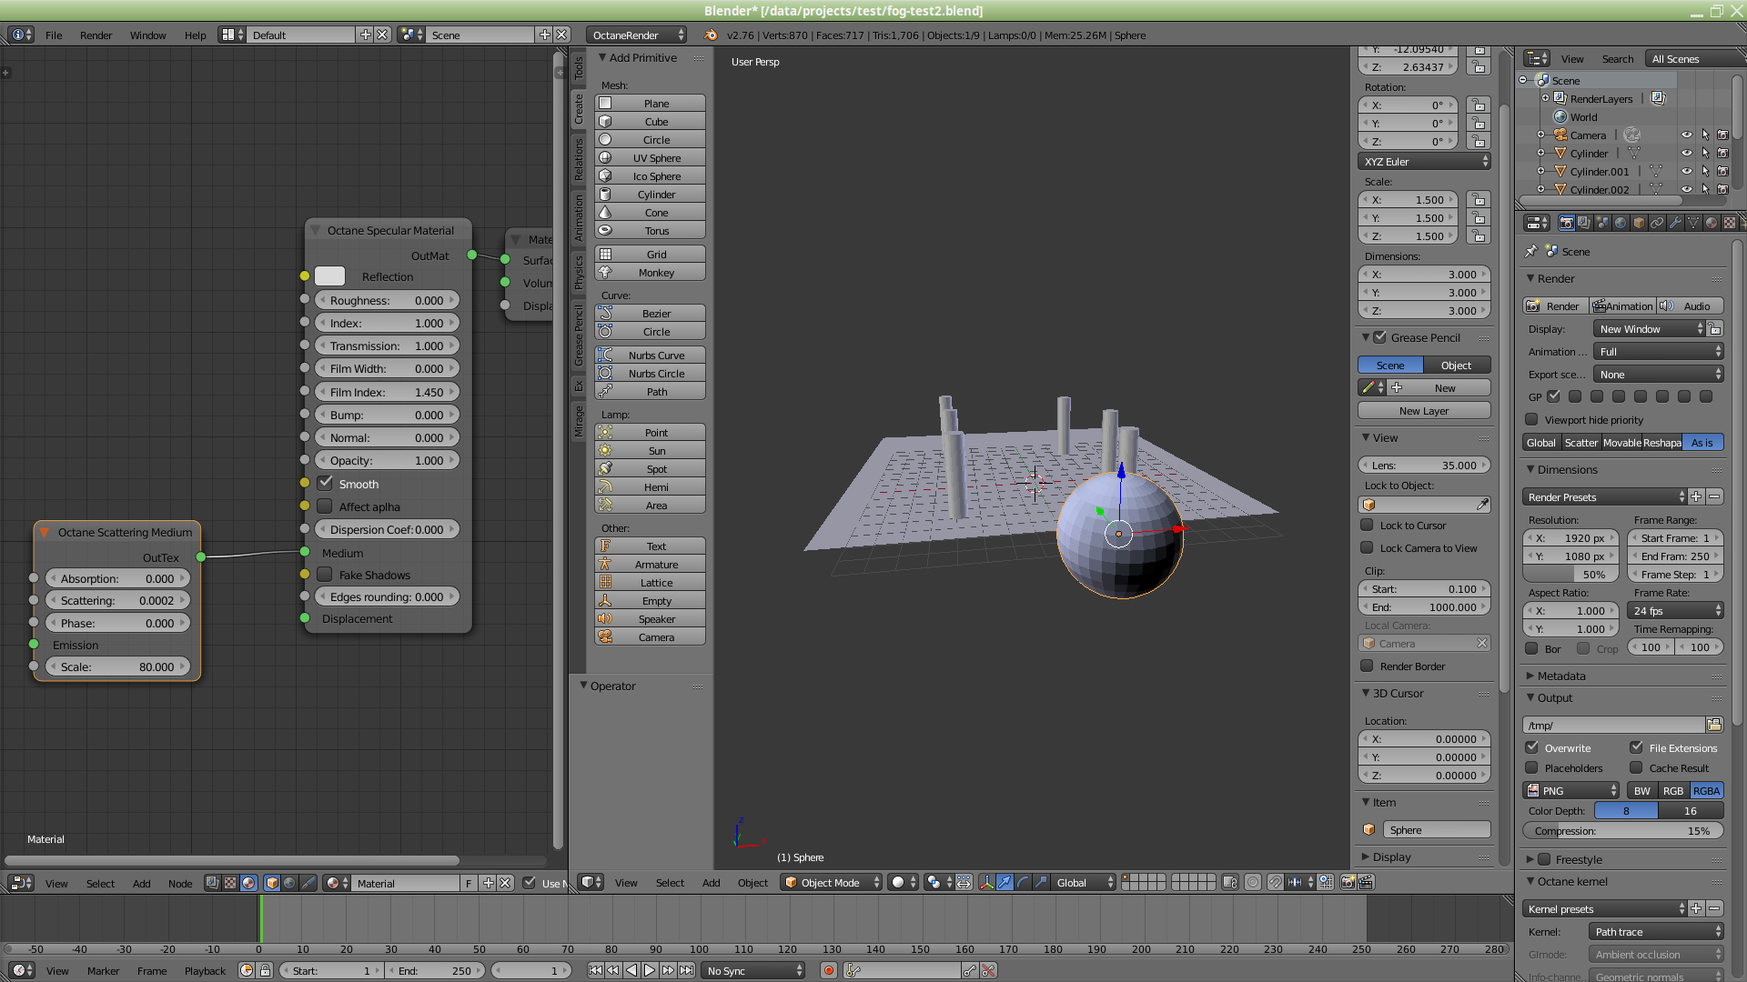Open the Modifiers wrench properties tab
This screenshot has width=1747, height=982.
click(1675, 223)
